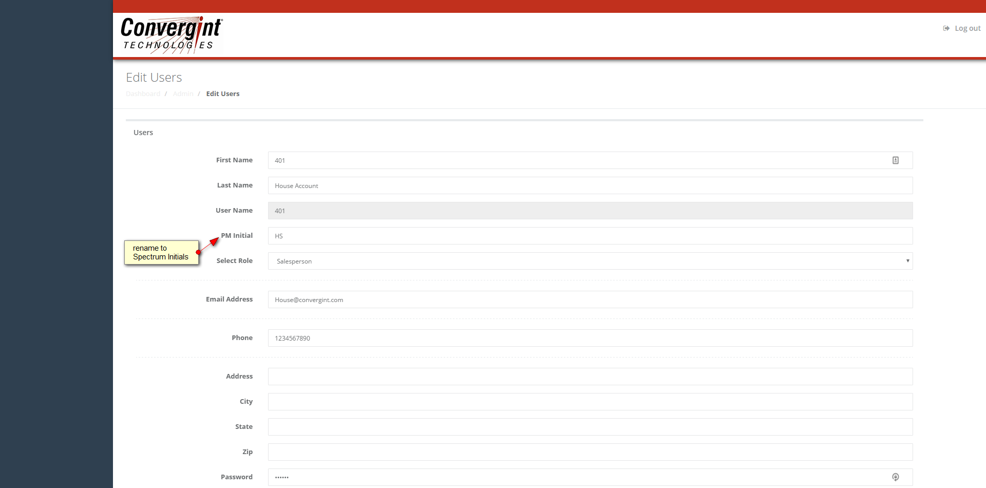
Task: Click the empty Address field
Action: point(590,377)
